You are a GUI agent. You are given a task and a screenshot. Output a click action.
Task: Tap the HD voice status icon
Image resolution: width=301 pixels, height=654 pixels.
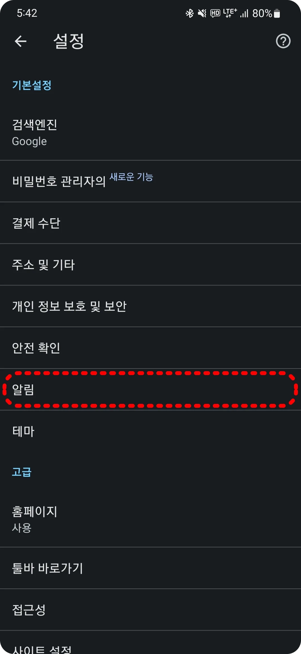[x=215, y=13]
